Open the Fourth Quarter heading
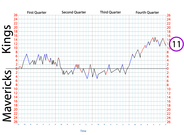 147,12
